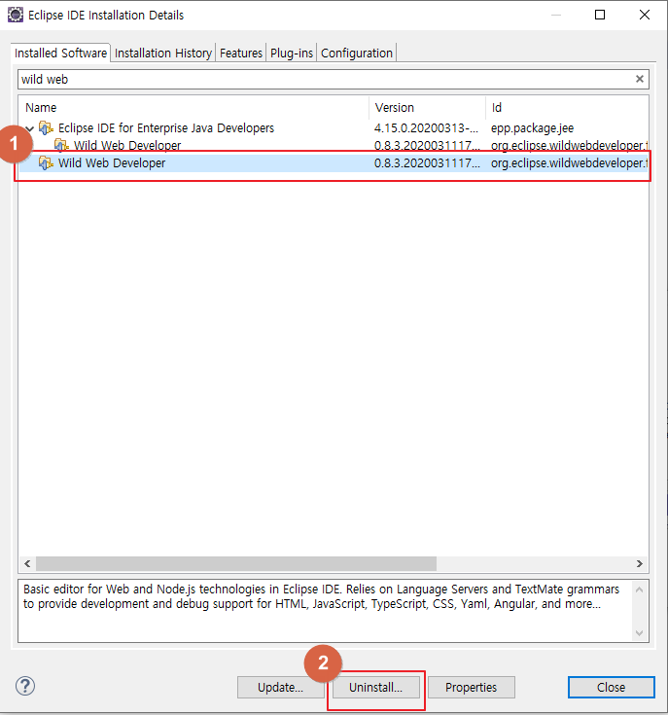Select the nested Wild Web Developer child row
Viewport: 668px width, 715px height.
pos(334,146)
